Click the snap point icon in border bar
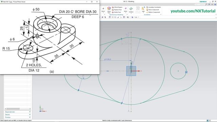 click(102, 17)
